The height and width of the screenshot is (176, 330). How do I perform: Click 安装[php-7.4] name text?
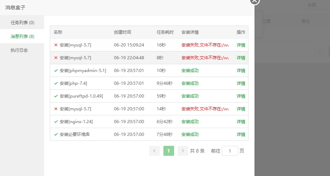click(x=73, y=83)
